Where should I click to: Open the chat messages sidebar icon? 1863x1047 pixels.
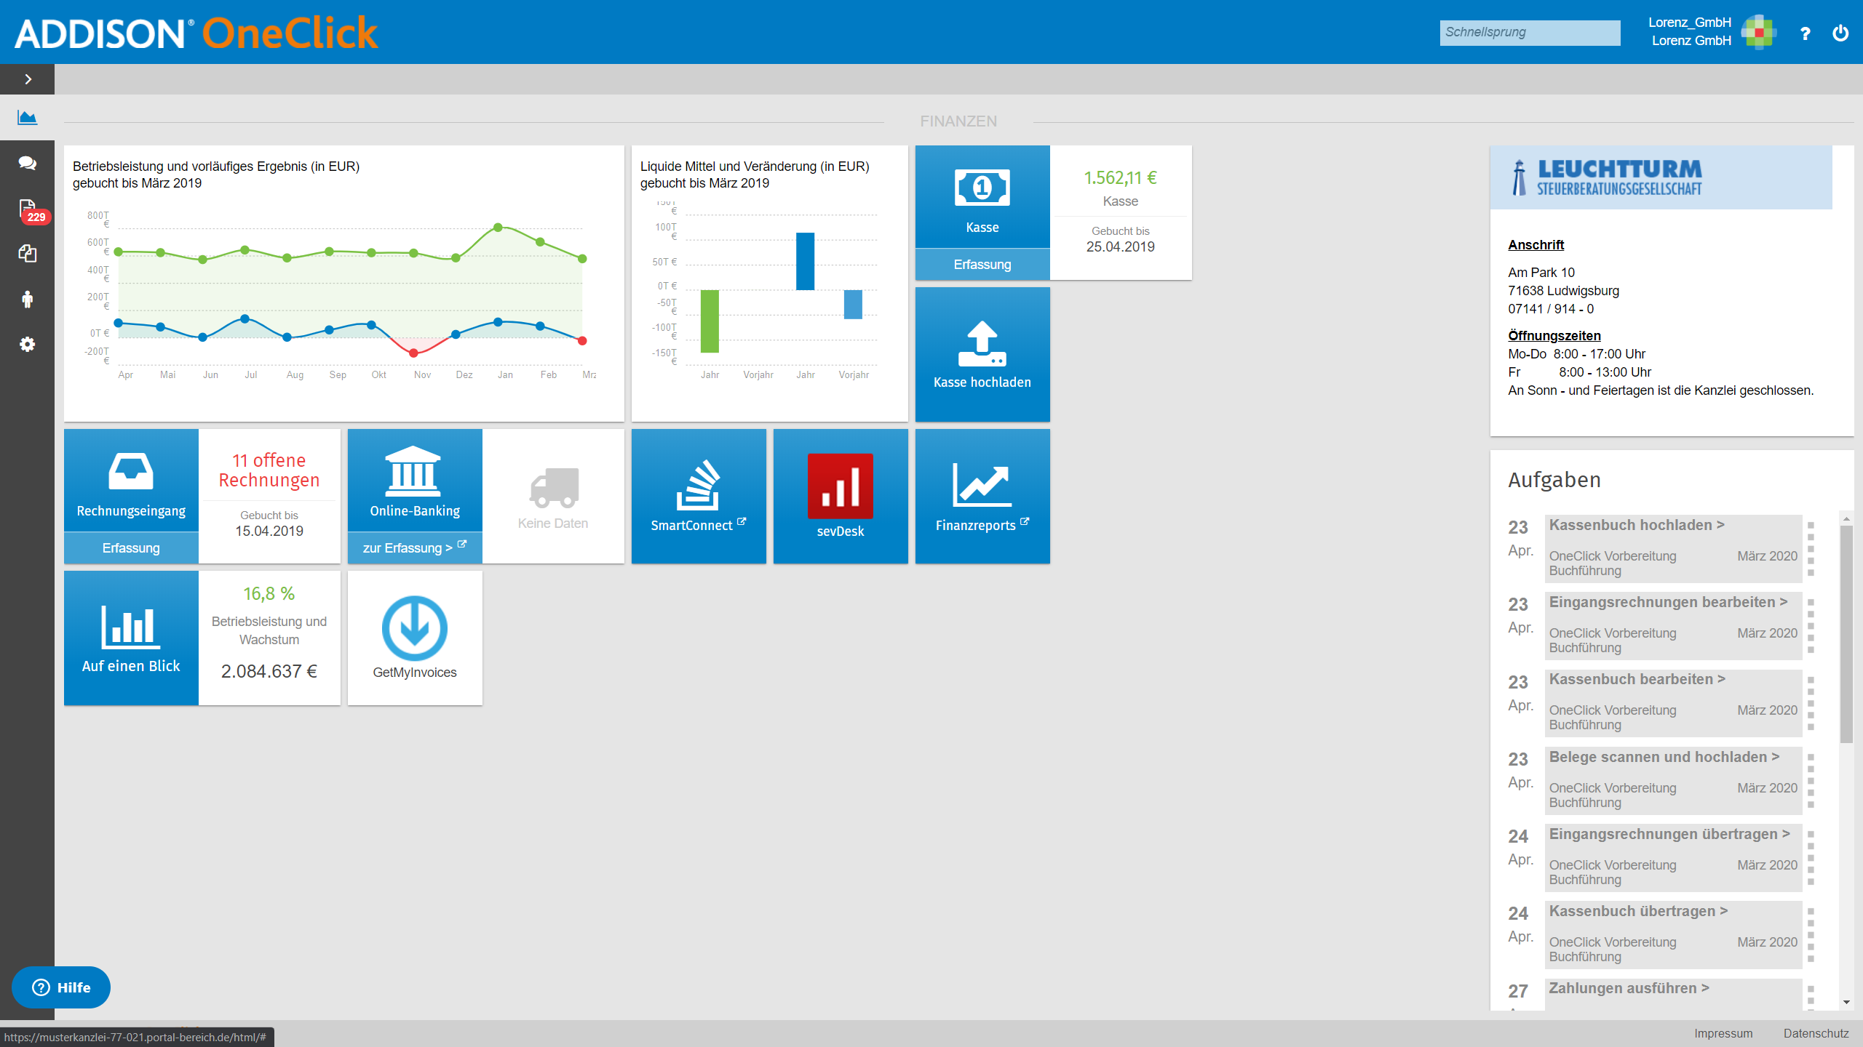tap(28, 163)
